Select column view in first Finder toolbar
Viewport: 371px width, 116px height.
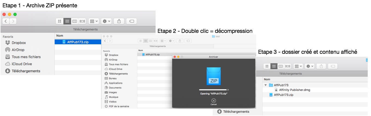[x=75, y=21]
